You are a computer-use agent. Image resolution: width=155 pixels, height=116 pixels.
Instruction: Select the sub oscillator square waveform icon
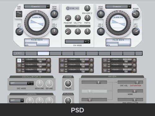19,14
